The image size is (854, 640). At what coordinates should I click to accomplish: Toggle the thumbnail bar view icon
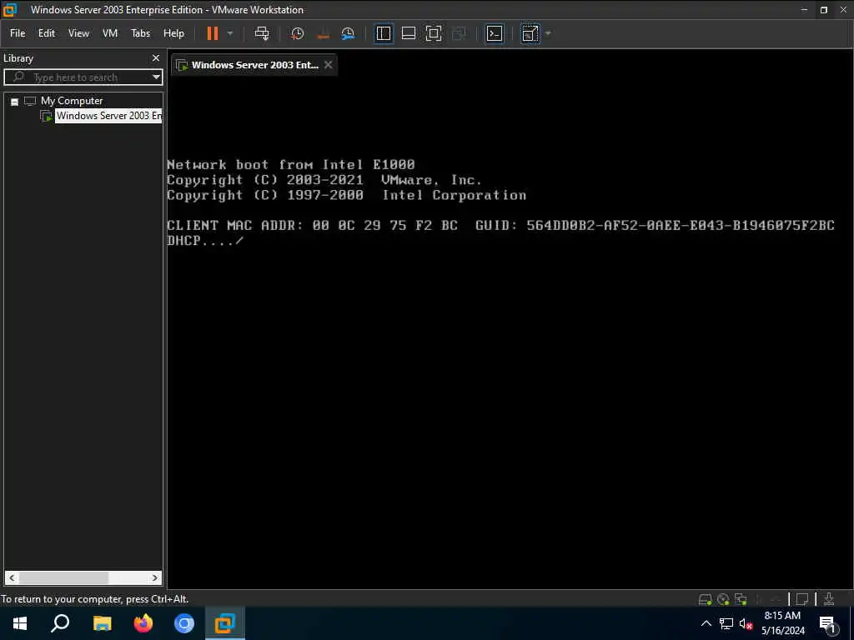coord(409,33)
